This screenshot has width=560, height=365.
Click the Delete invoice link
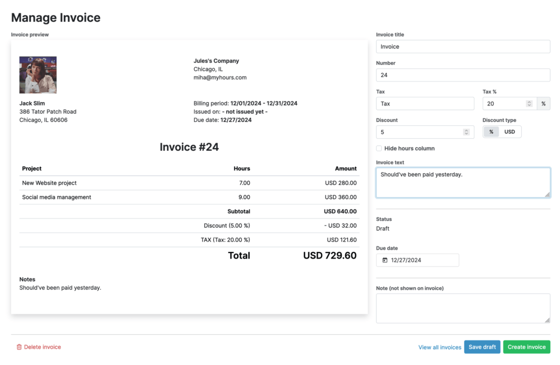[x=43, y=347]
